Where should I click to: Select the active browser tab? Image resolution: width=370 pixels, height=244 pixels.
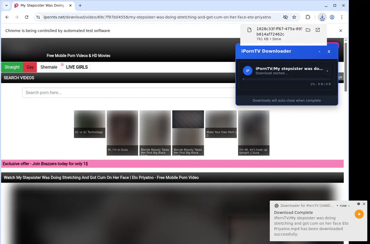[43, 6]
